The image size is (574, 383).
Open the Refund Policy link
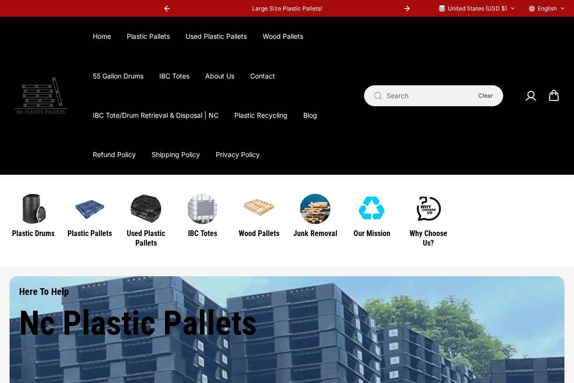pyautogui.click(x=114, y=155)
